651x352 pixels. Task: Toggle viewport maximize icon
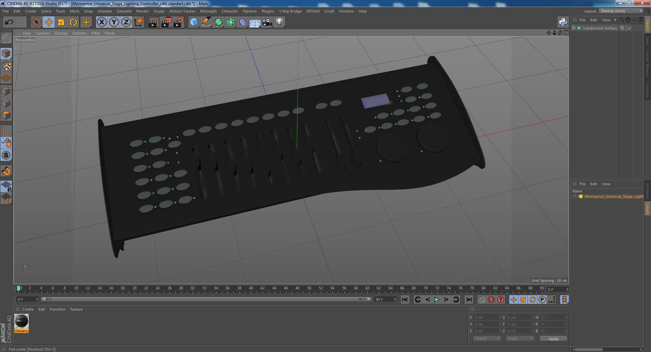coord(566,33)
